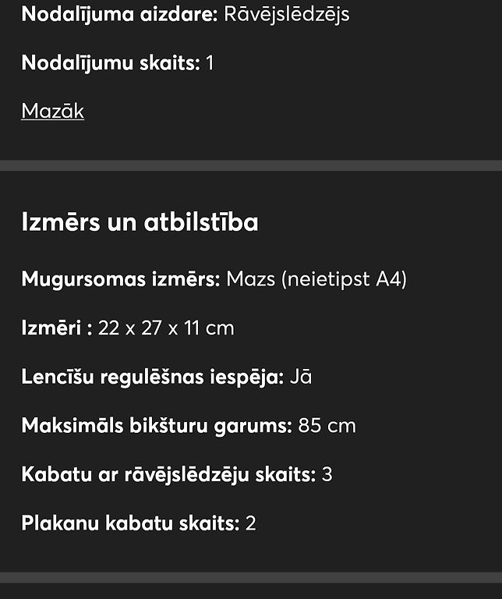This screenshot has width=502, height=599.
Task: Select the Rāvējslēdzējs closure value
Action: pos(287,15)
